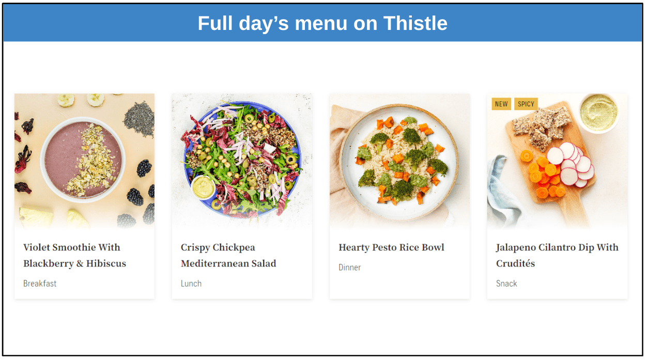Viewport: 647px width, 360px height.
Task: Click the Hearty Pesto Rice Bowl title
Action: click(391, 247)
